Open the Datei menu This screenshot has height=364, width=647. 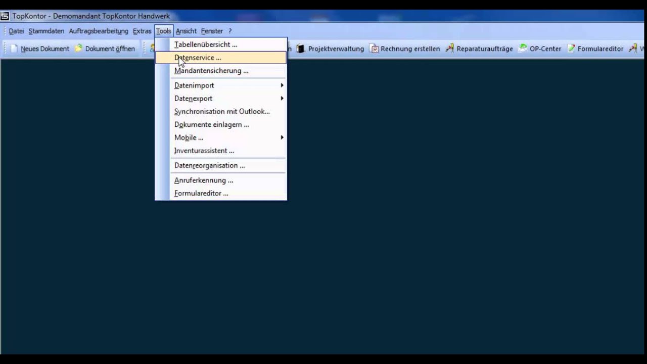pyautogui.click(x=16, y=31)
